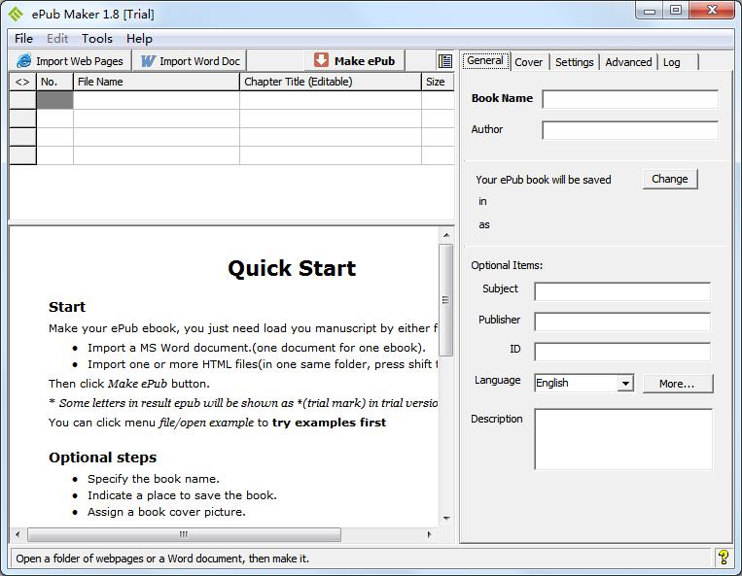742x576 pixels.
Task: Open the File menu
Action: [23, 38]
